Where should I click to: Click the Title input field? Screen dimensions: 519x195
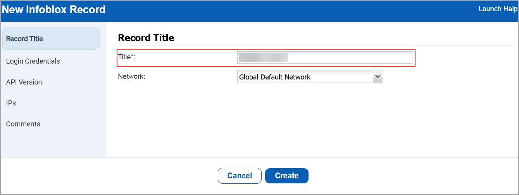click(349, 57)
